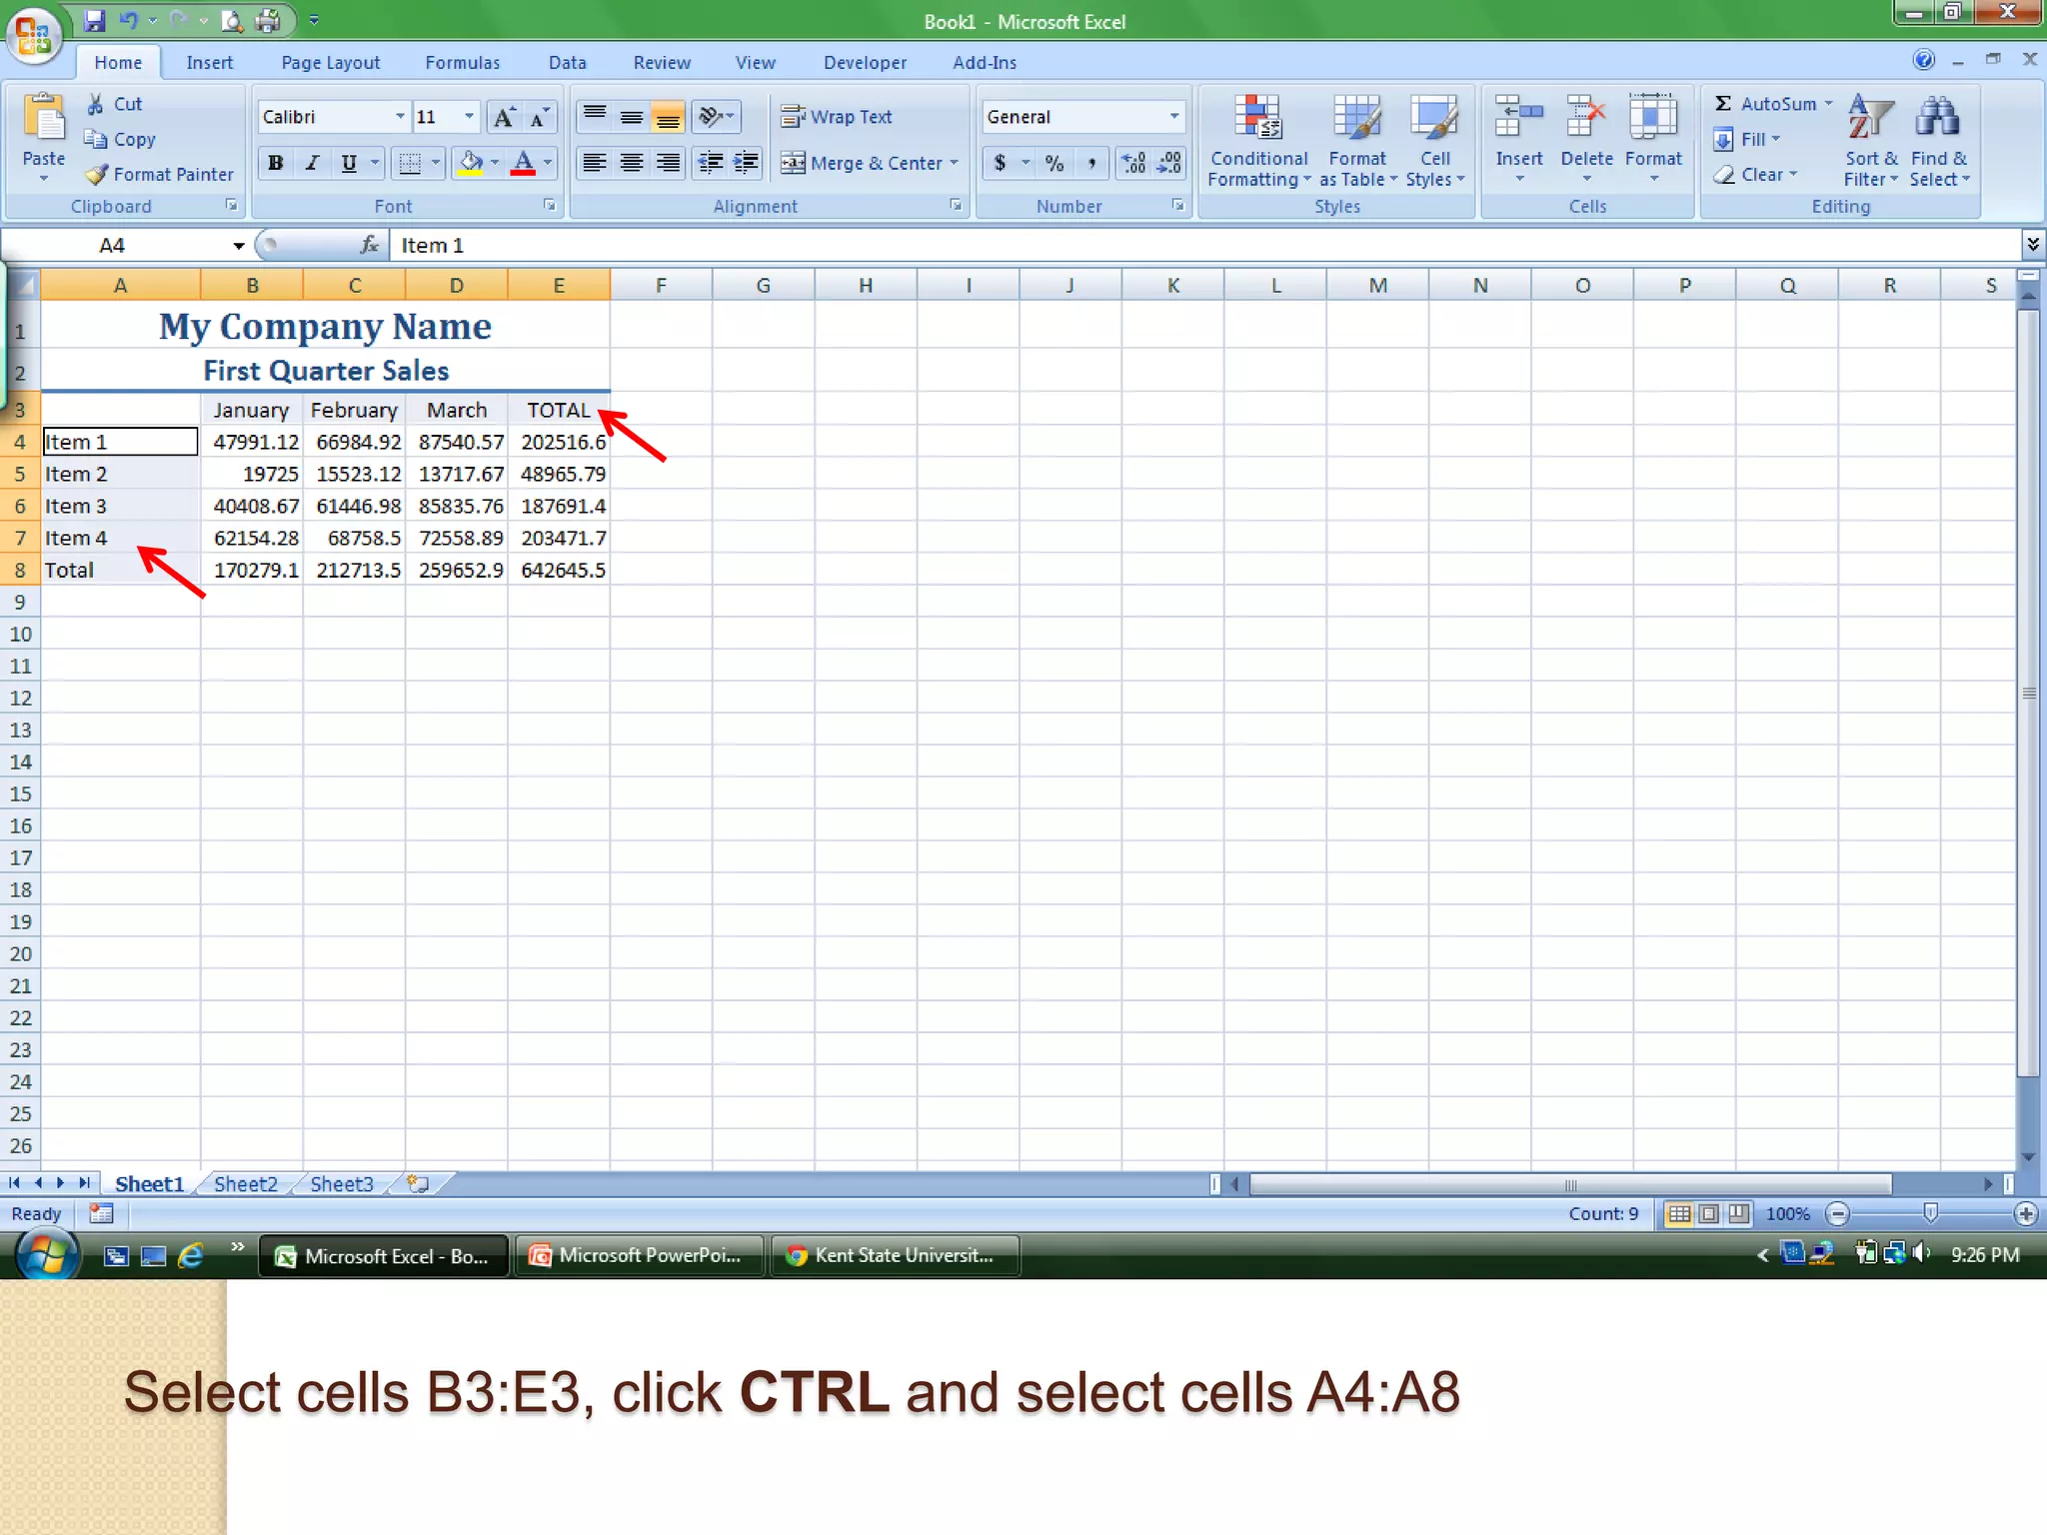The image size is (2047, 1535).
Task: Align cell text left
Action: (x=595, y=162)
